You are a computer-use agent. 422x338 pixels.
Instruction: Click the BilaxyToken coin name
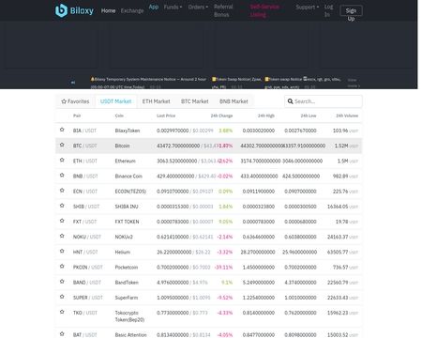pyautogui.click(x=128, y=131)
